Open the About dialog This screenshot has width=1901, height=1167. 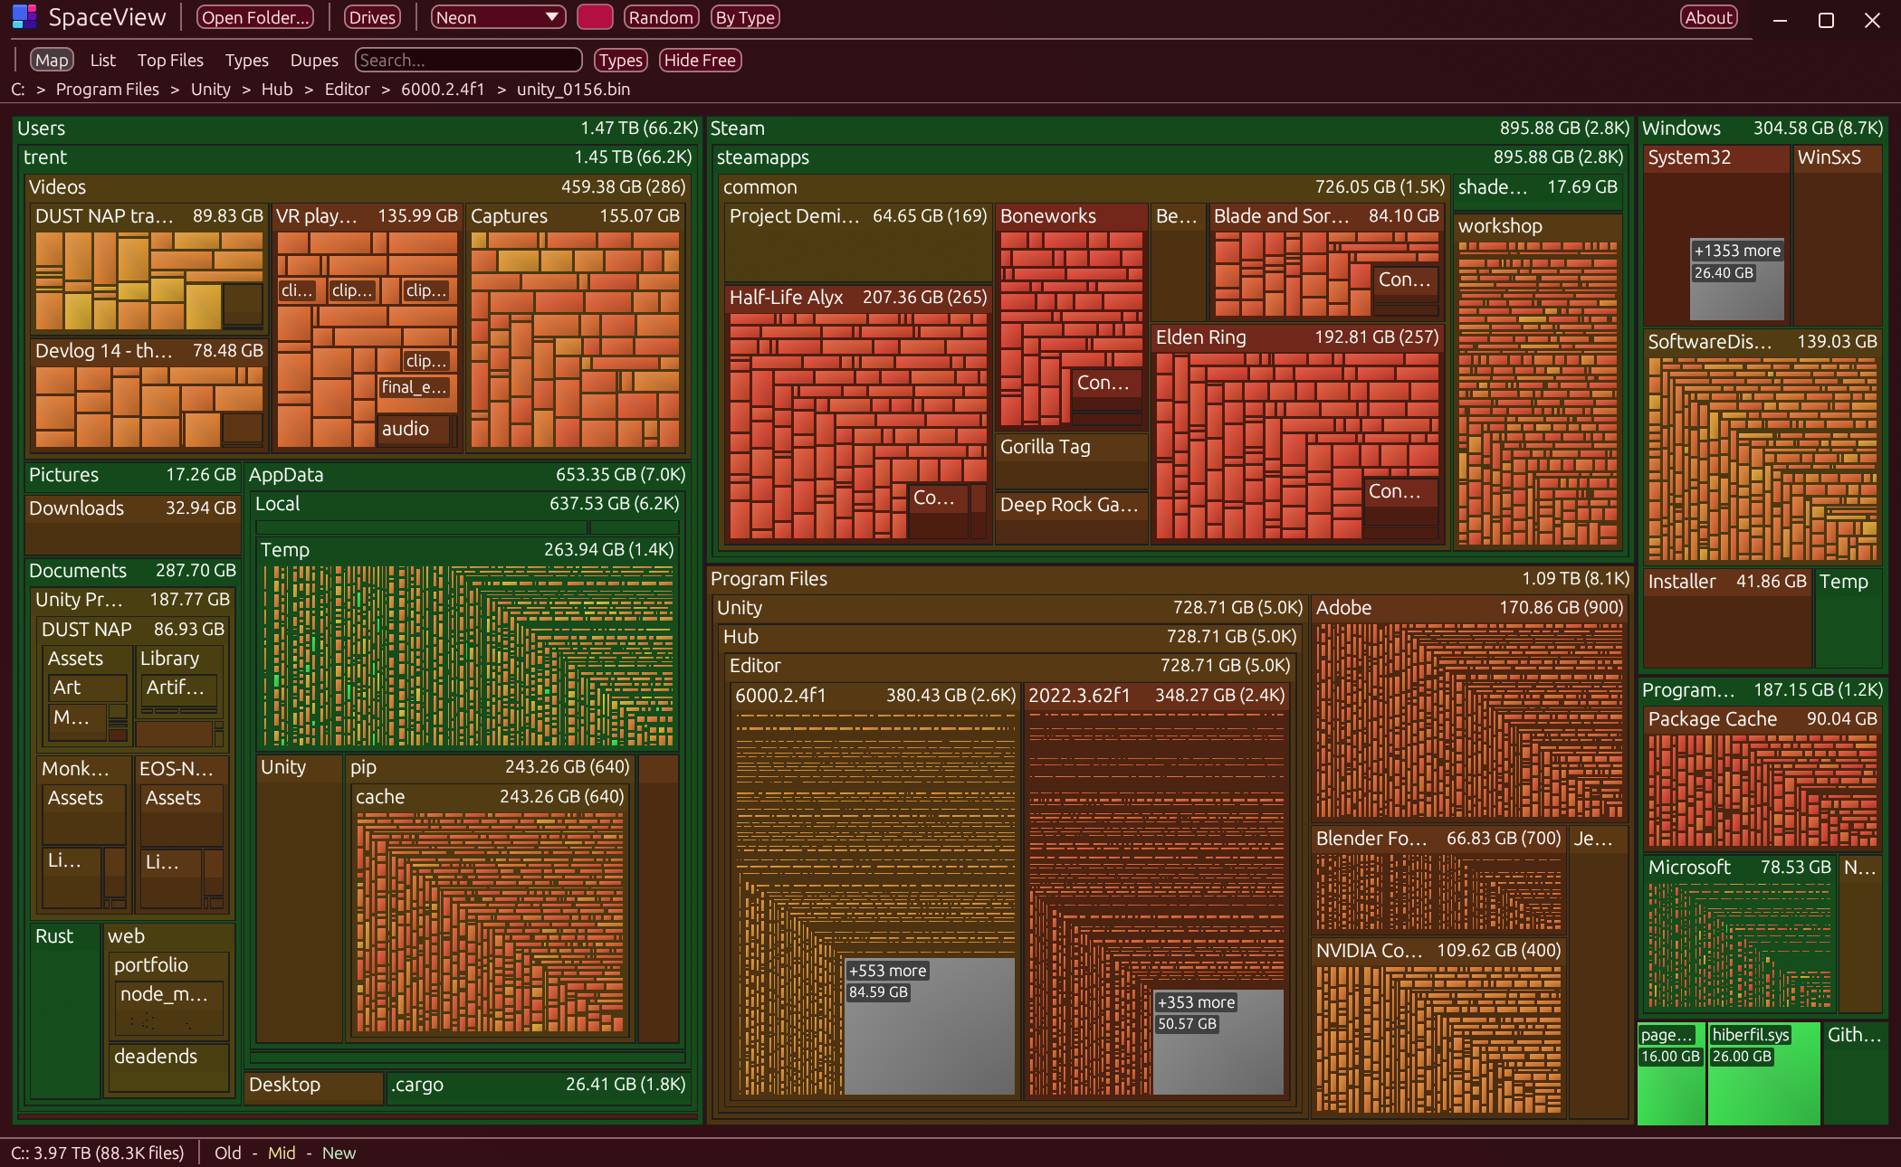pos(1709,17)
